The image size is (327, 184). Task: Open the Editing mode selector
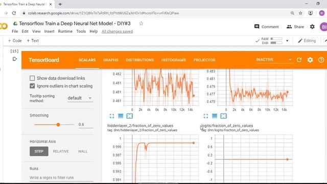pyautogui.click(x=307, y=41)
